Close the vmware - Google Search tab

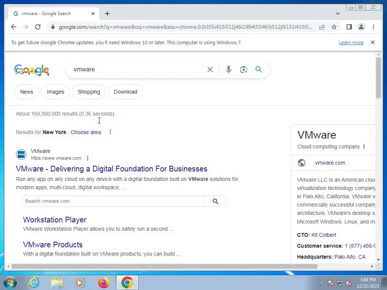click(x=93, y=14)
